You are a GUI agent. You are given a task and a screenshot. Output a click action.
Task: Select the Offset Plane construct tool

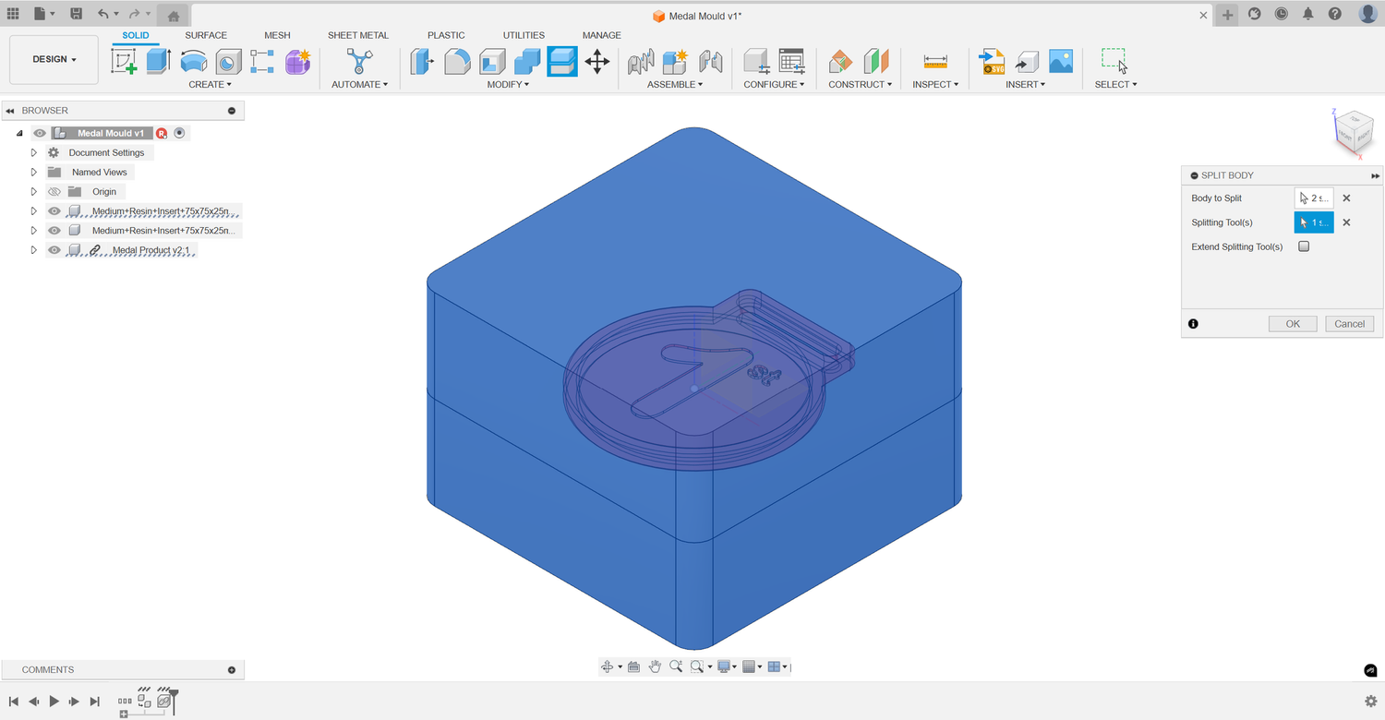[840, 62]
